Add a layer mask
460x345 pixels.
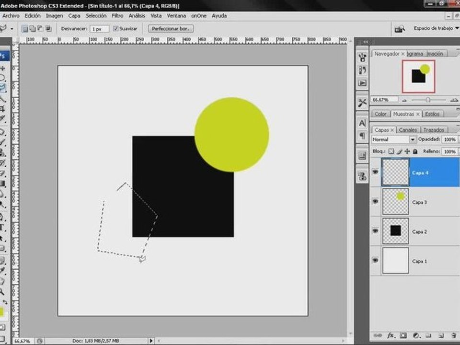pyautogui.click(x=403, y=335)
